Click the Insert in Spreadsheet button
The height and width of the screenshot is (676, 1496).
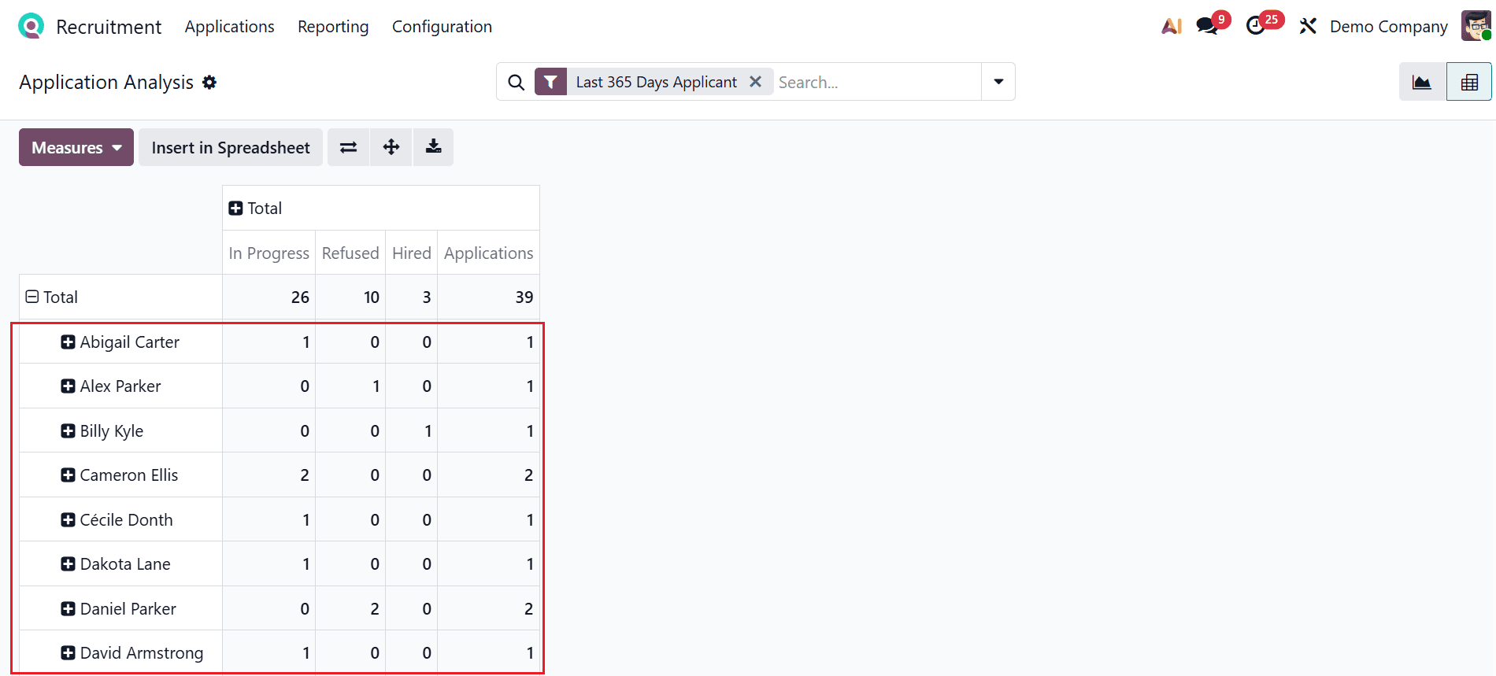[230, 147]
